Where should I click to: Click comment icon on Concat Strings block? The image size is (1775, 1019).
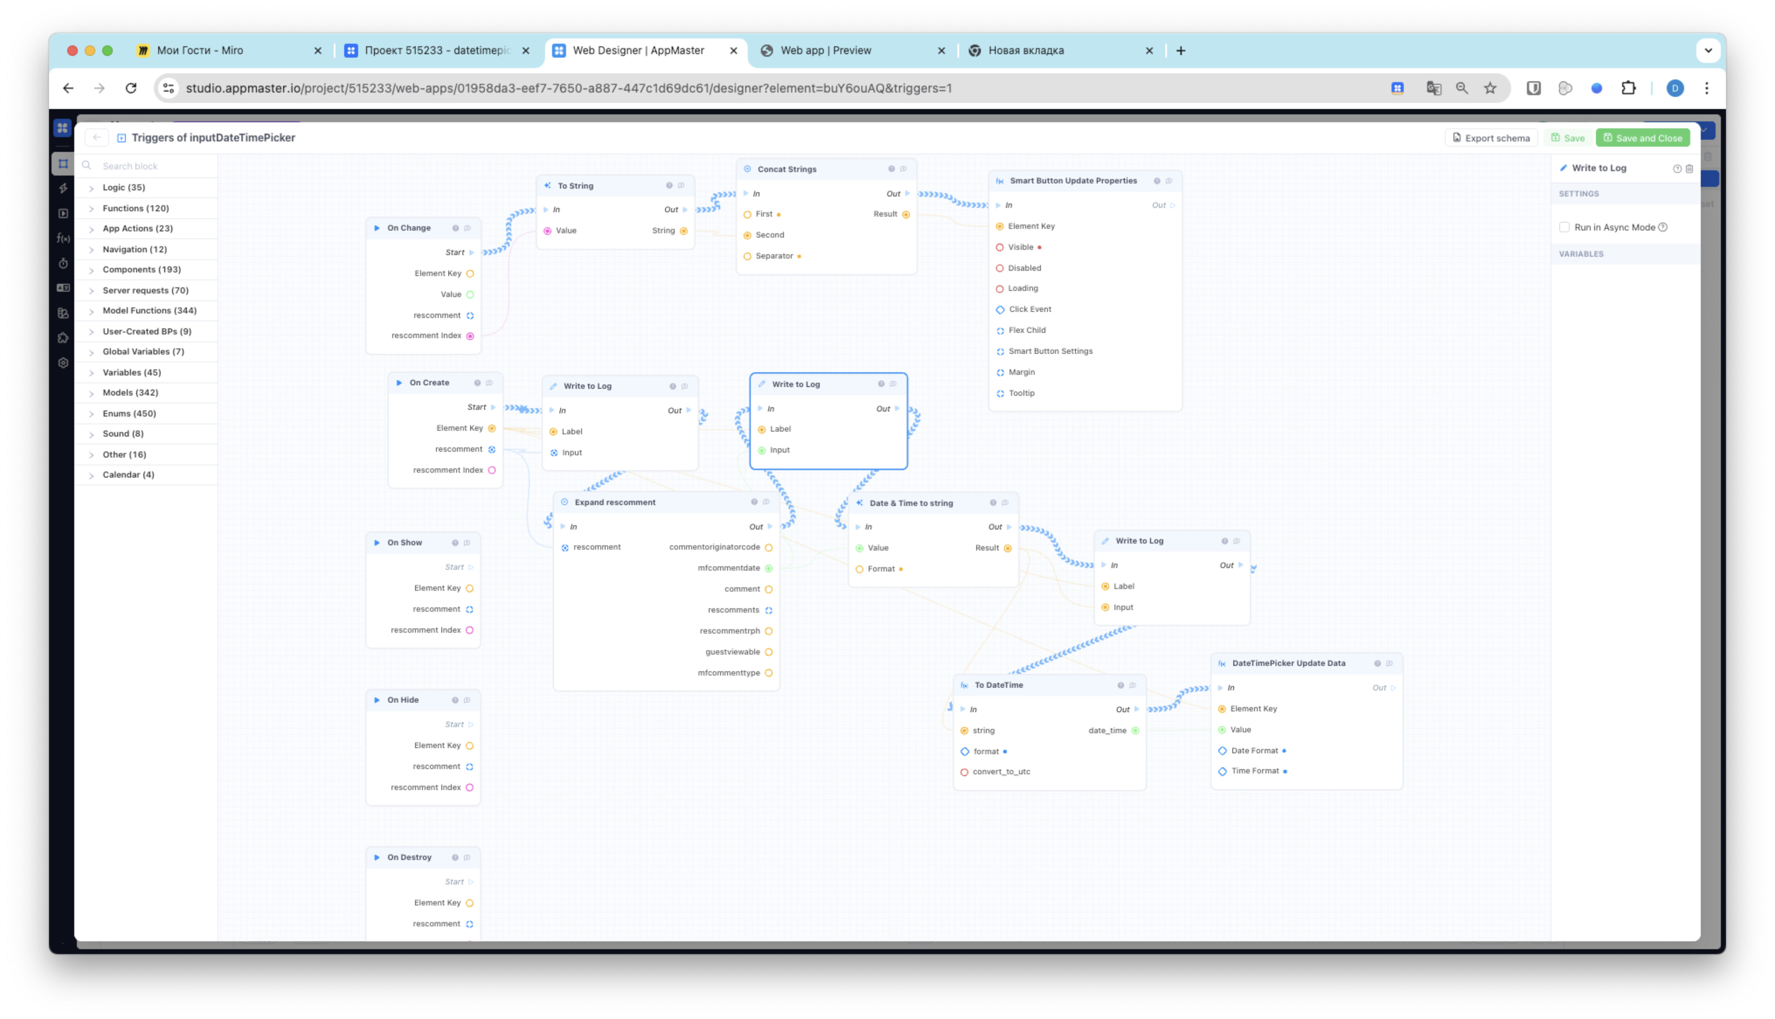click(x=903, y=169)
